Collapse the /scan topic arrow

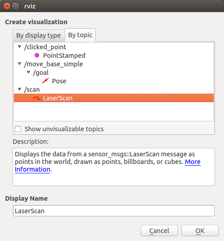click(x=20, y=89)
